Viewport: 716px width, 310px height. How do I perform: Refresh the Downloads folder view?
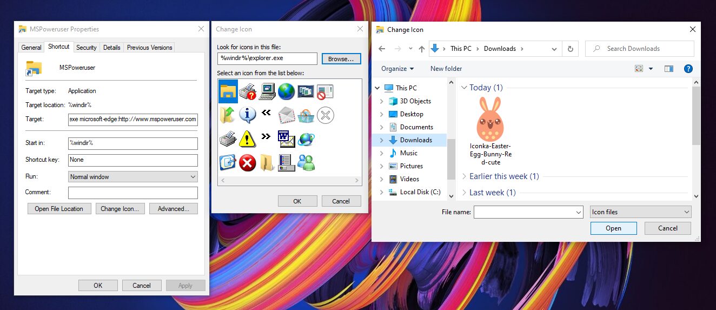(570, 49)
